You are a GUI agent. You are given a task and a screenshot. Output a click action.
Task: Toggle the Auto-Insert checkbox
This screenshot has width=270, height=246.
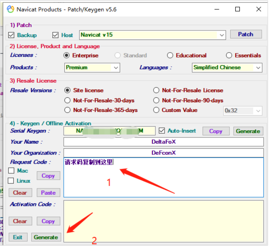162,131
